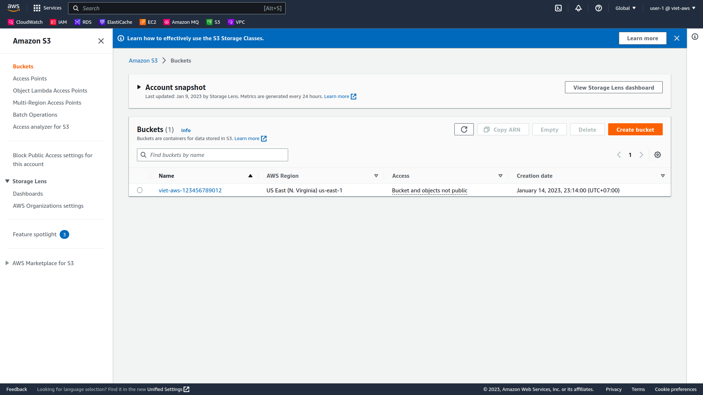Viewport: 703px width, 395px height.
Task: Sort by AWS Region column arrow
Action: (x=376, y=176)
